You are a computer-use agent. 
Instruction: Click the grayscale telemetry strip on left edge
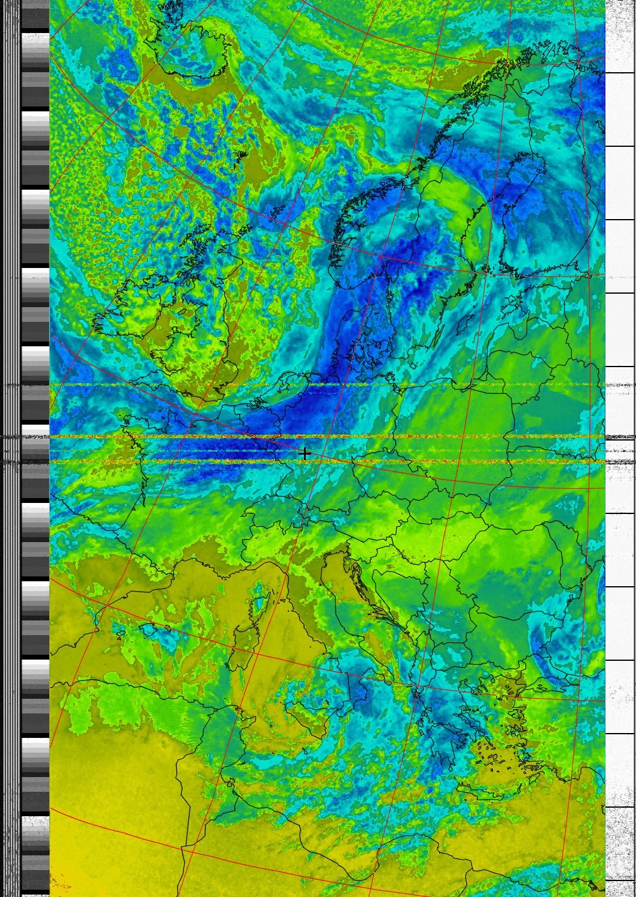(x=35, y=428)
